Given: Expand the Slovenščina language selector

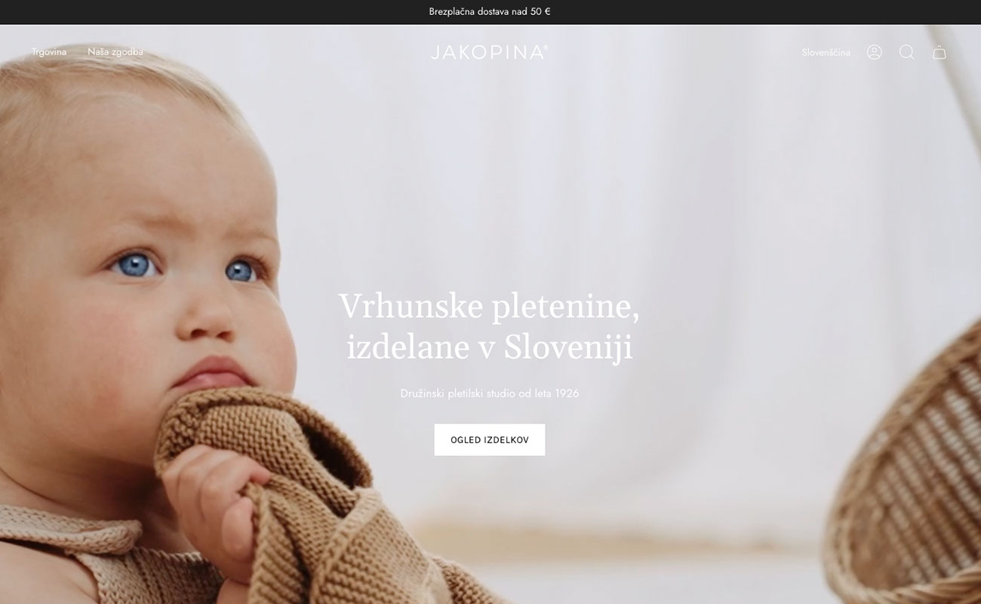Looking at the screenshot, I should click(826, 52).
